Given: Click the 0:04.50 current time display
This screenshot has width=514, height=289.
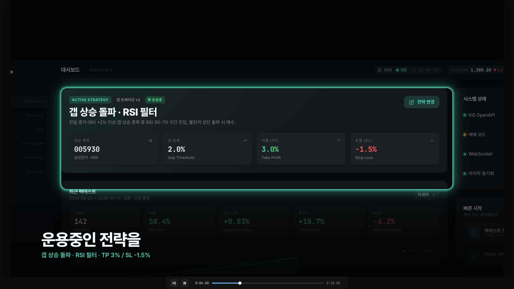Looking at the screenshot, I should pos(202,283).
